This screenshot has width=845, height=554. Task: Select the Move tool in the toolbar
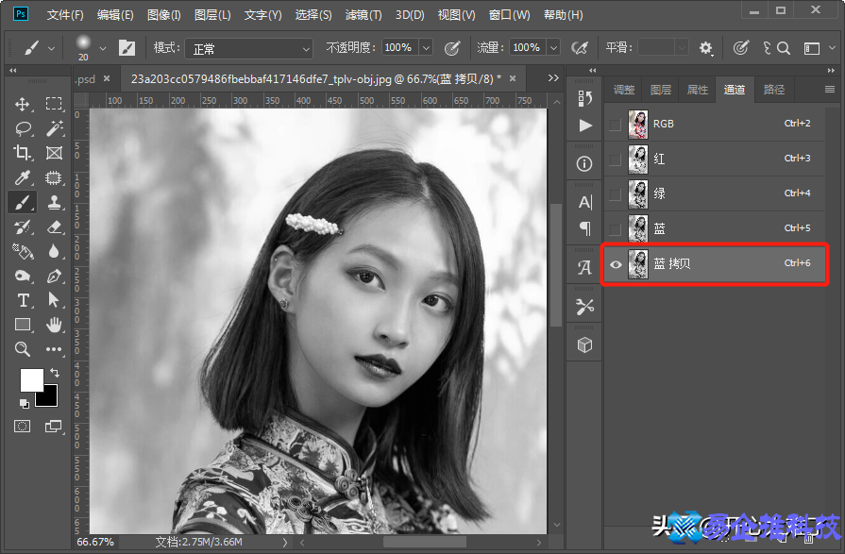(x=21, y=104)
